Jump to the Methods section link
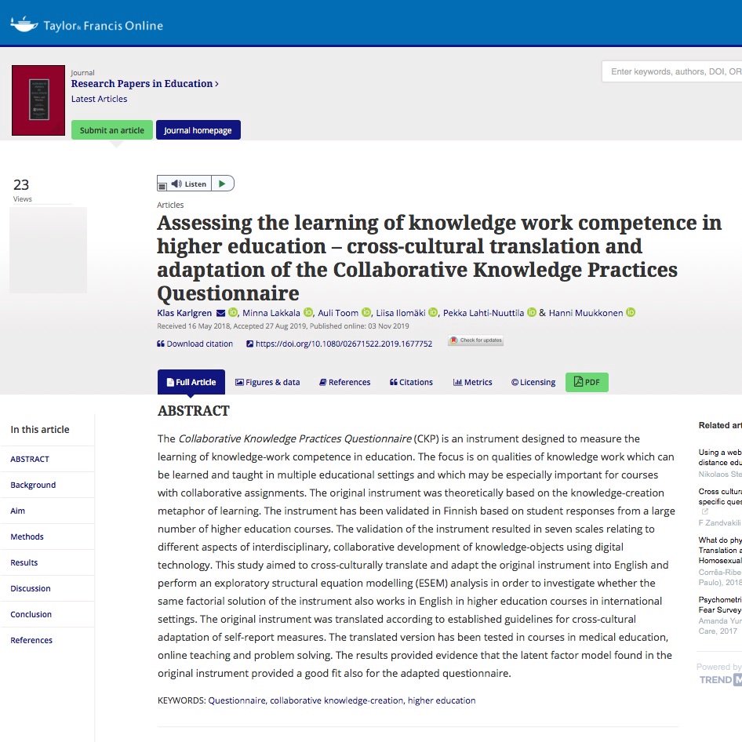 pos(28,536)
